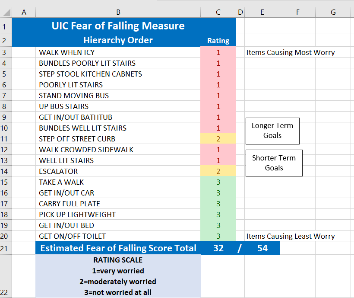Click the GET IN/OUT BATHTUB cell

click(x=118, y=117)
